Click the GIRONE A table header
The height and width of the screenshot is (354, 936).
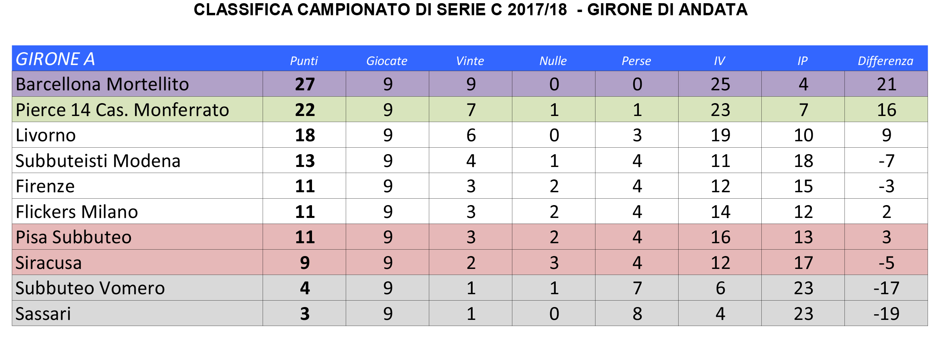click(x=55, y=59)
